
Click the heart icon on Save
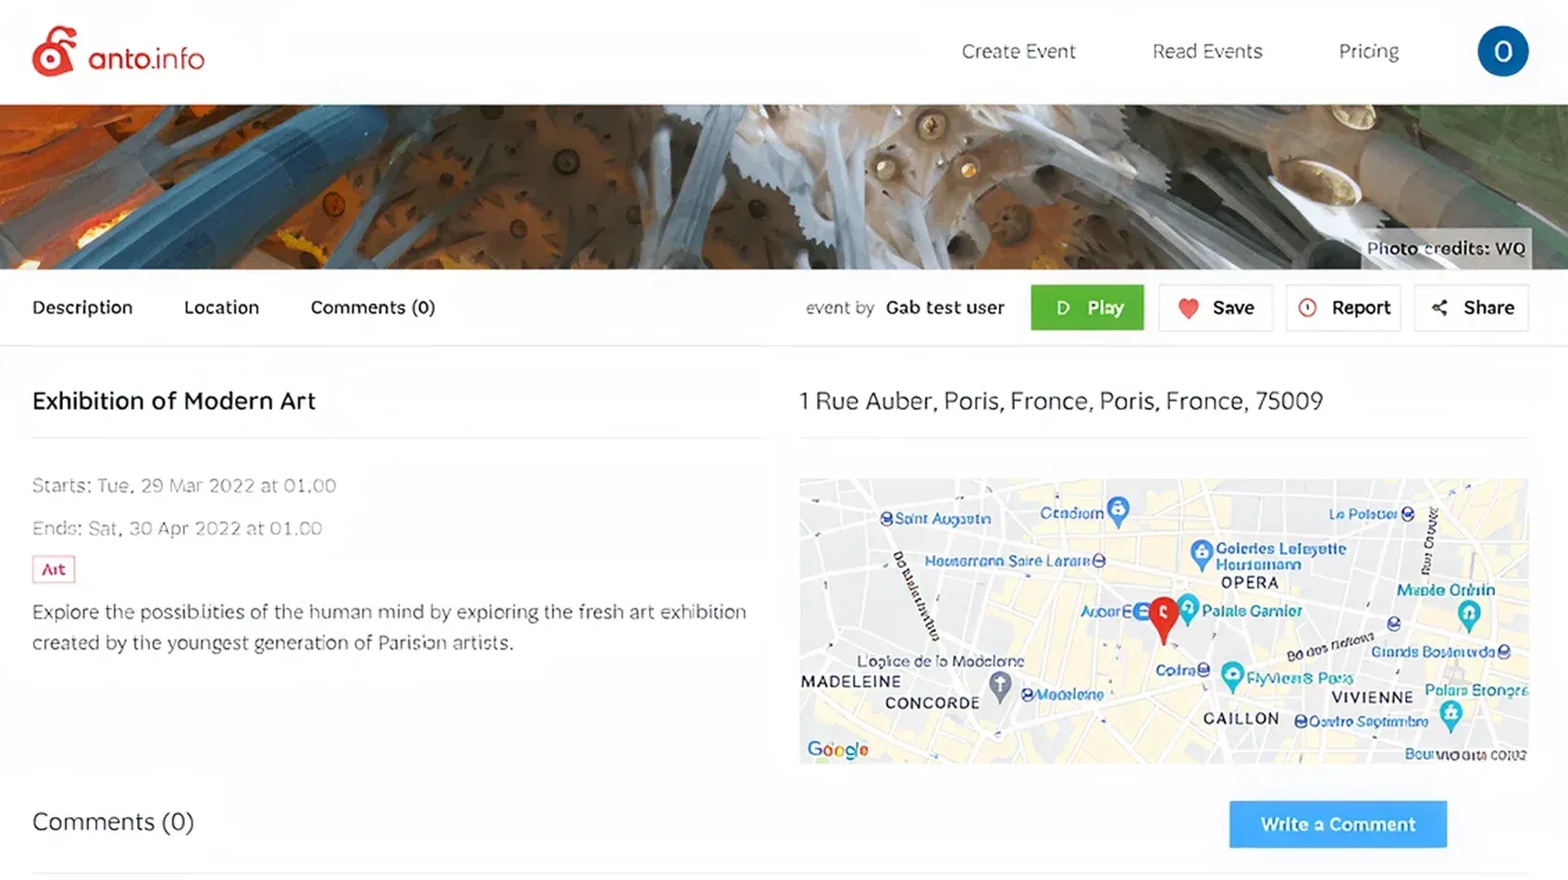pyautogui.click(x=1189, y=308)
